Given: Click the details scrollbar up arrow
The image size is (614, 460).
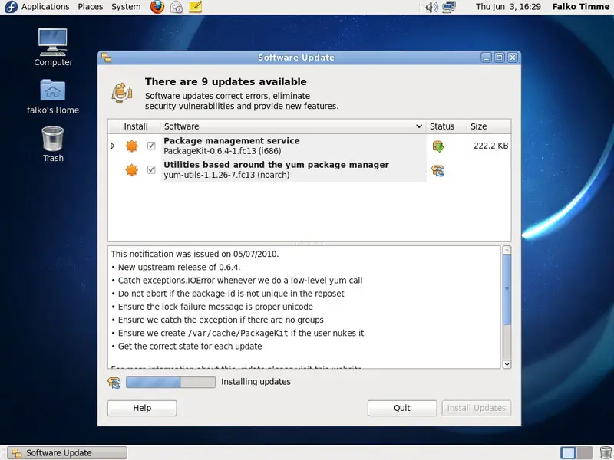Looking at the screenshot, I should pos(507,250).
